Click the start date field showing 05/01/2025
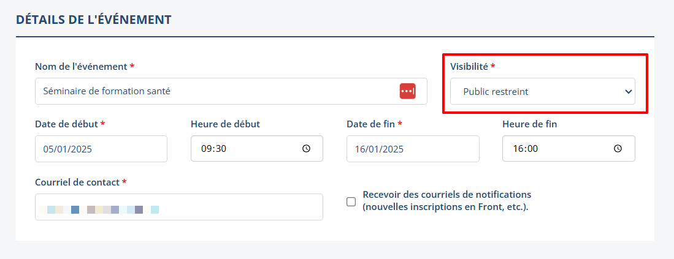This screenshot has height=259, width=674. pyautogui.click(x=101, y=149)
